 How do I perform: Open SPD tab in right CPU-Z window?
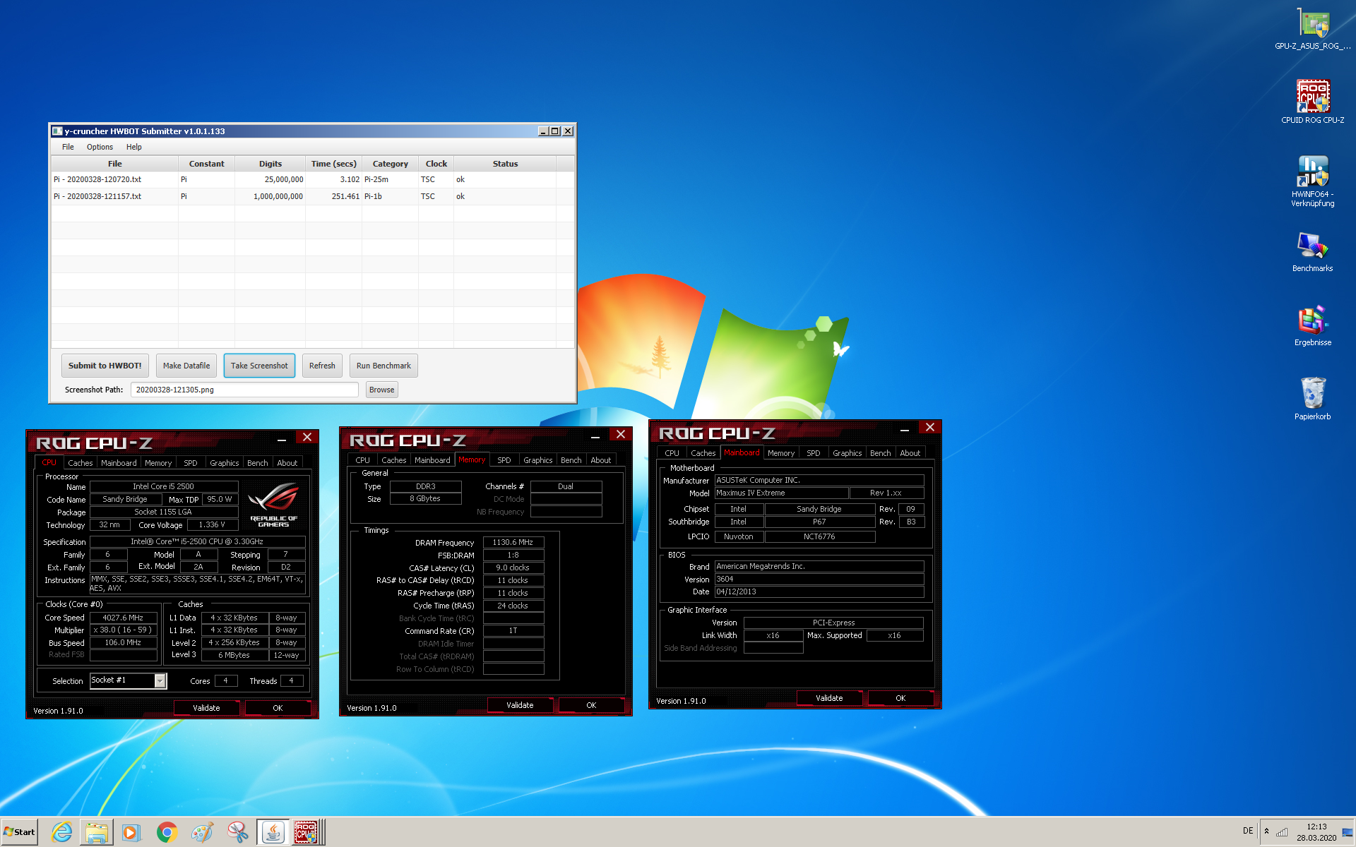[814, 453]
